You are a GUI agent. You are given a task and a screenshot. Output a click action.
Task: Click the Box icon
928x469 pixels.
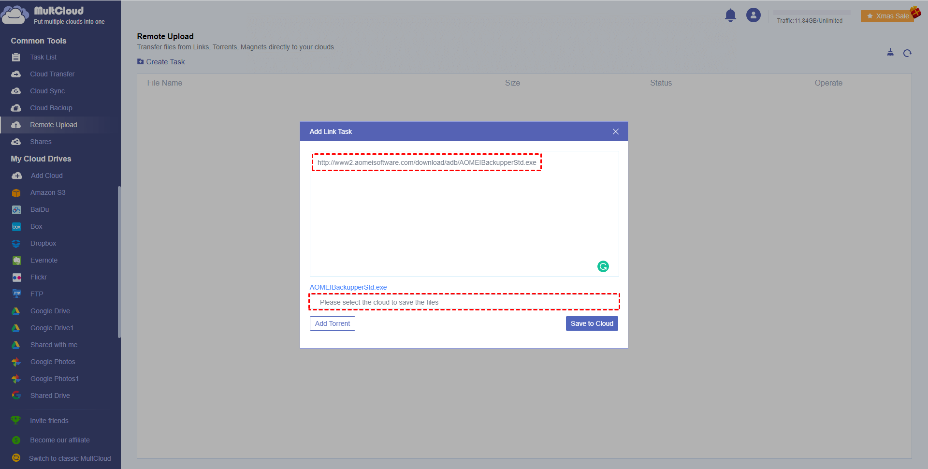click(16, 227)
